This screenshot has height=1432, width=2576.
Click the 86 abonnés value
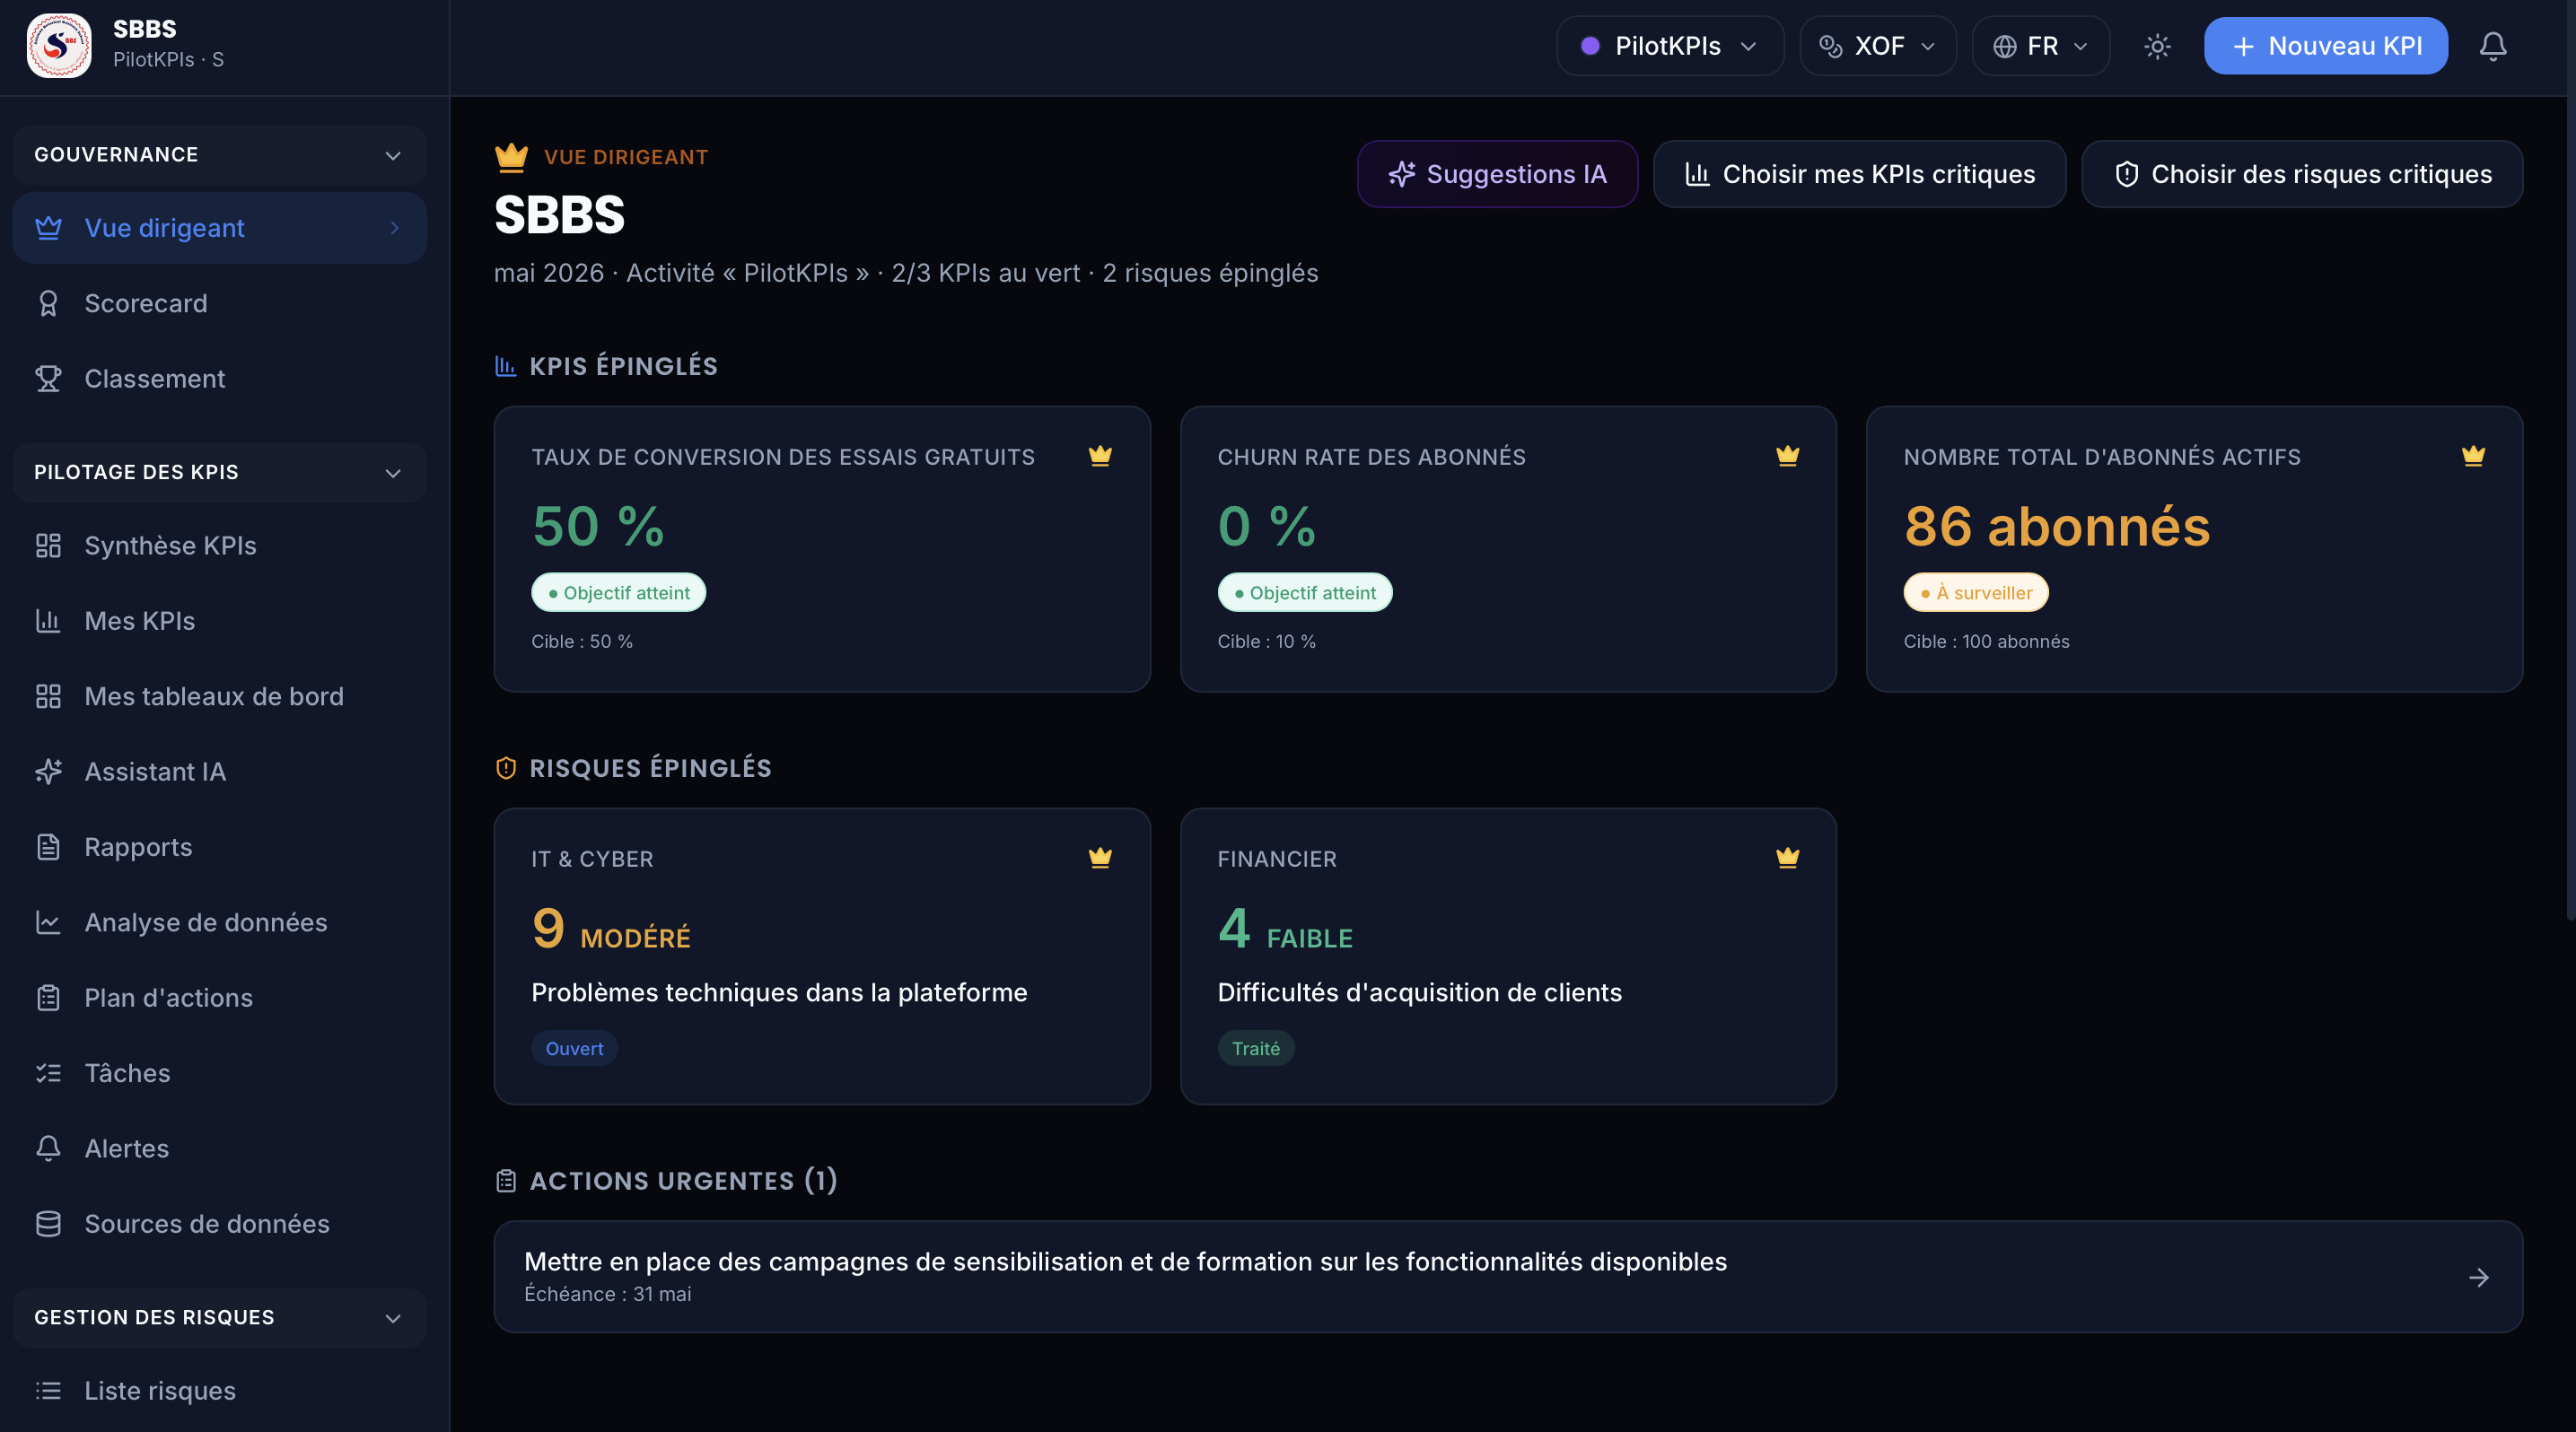tap(2057, 526)
